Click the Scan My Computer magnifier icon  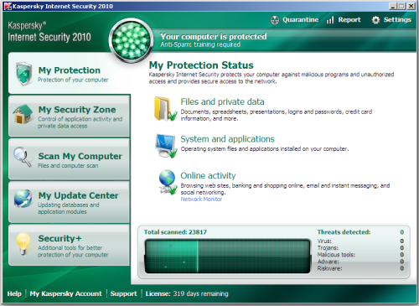tap(23, 157)
